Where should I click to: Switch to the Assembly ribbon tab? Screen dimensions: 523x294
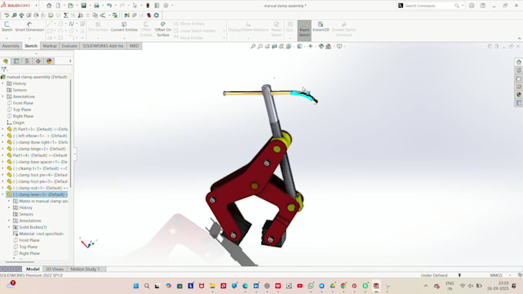coord(11,46)
